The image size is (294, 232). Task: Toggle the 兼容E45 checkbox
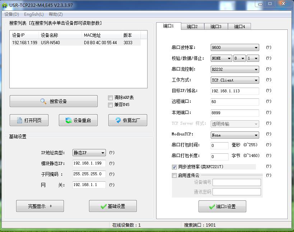pos(111,105)
